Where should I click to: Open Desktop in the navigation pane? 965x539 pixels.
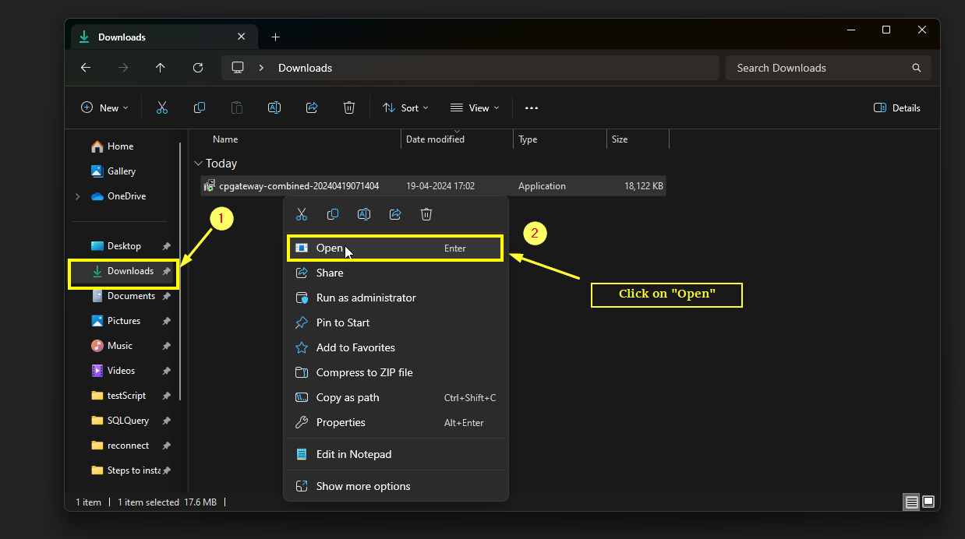tap(125, 246)
